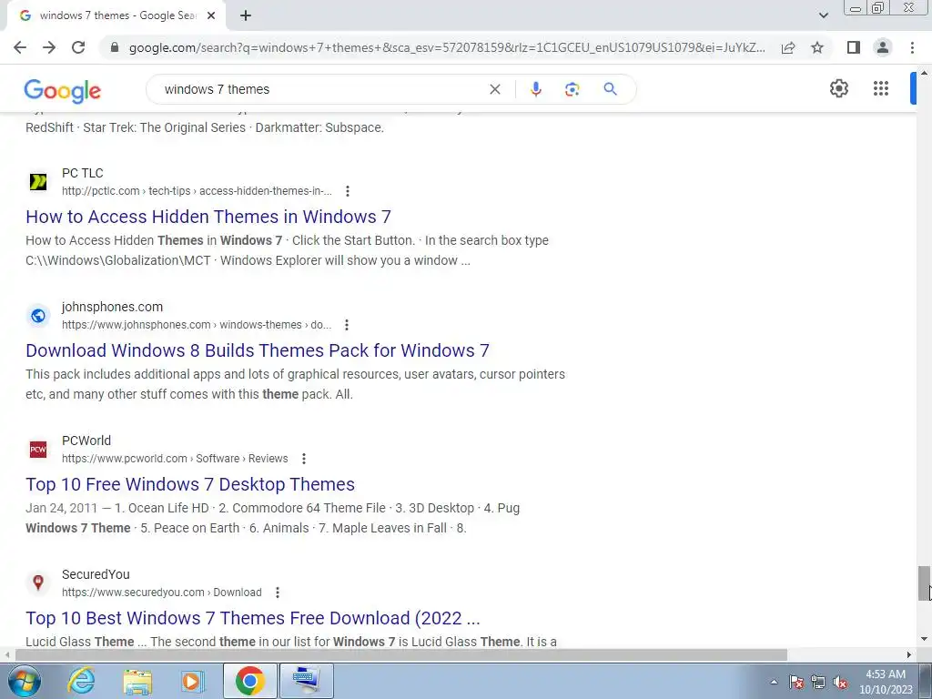Search by image with the Lens icon
932x699 pixels.
tap(572, 89)
